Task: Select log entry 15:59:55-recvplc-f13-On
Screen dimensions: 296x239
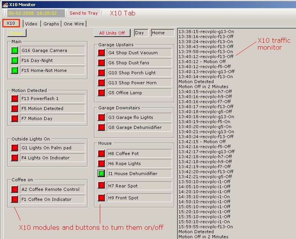Action: click(206, 227)
